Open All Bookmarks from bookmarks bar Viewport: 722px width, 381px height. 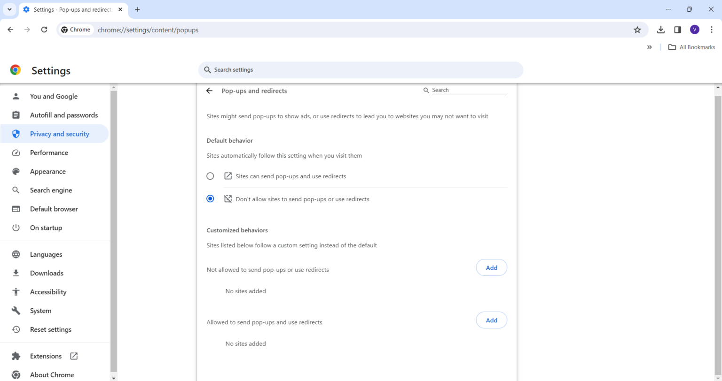tap(691, 47)
